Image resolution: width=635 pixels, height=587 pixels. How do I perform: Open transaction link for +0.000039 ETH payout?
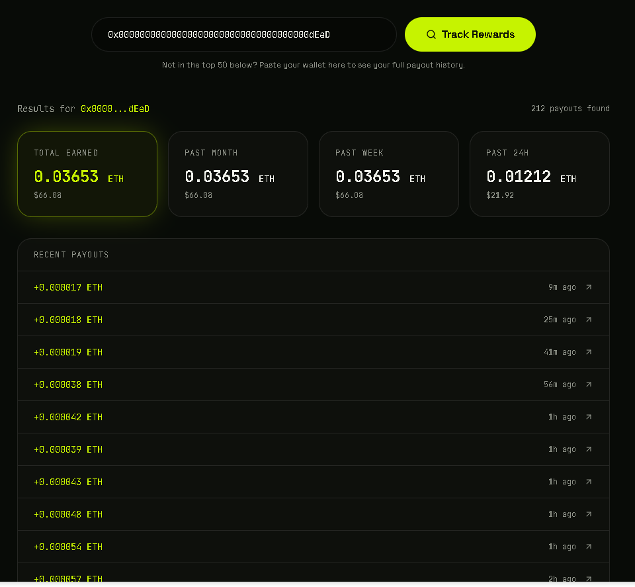coord(589,449)
